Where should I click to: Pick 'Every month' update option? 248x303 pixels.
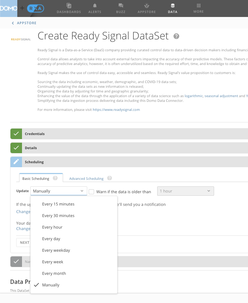tap(54, 273)
